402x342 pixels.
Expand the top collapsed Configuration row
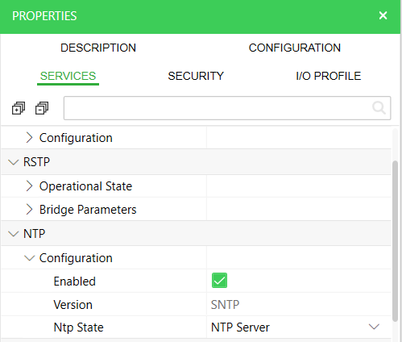coord(29,138)
